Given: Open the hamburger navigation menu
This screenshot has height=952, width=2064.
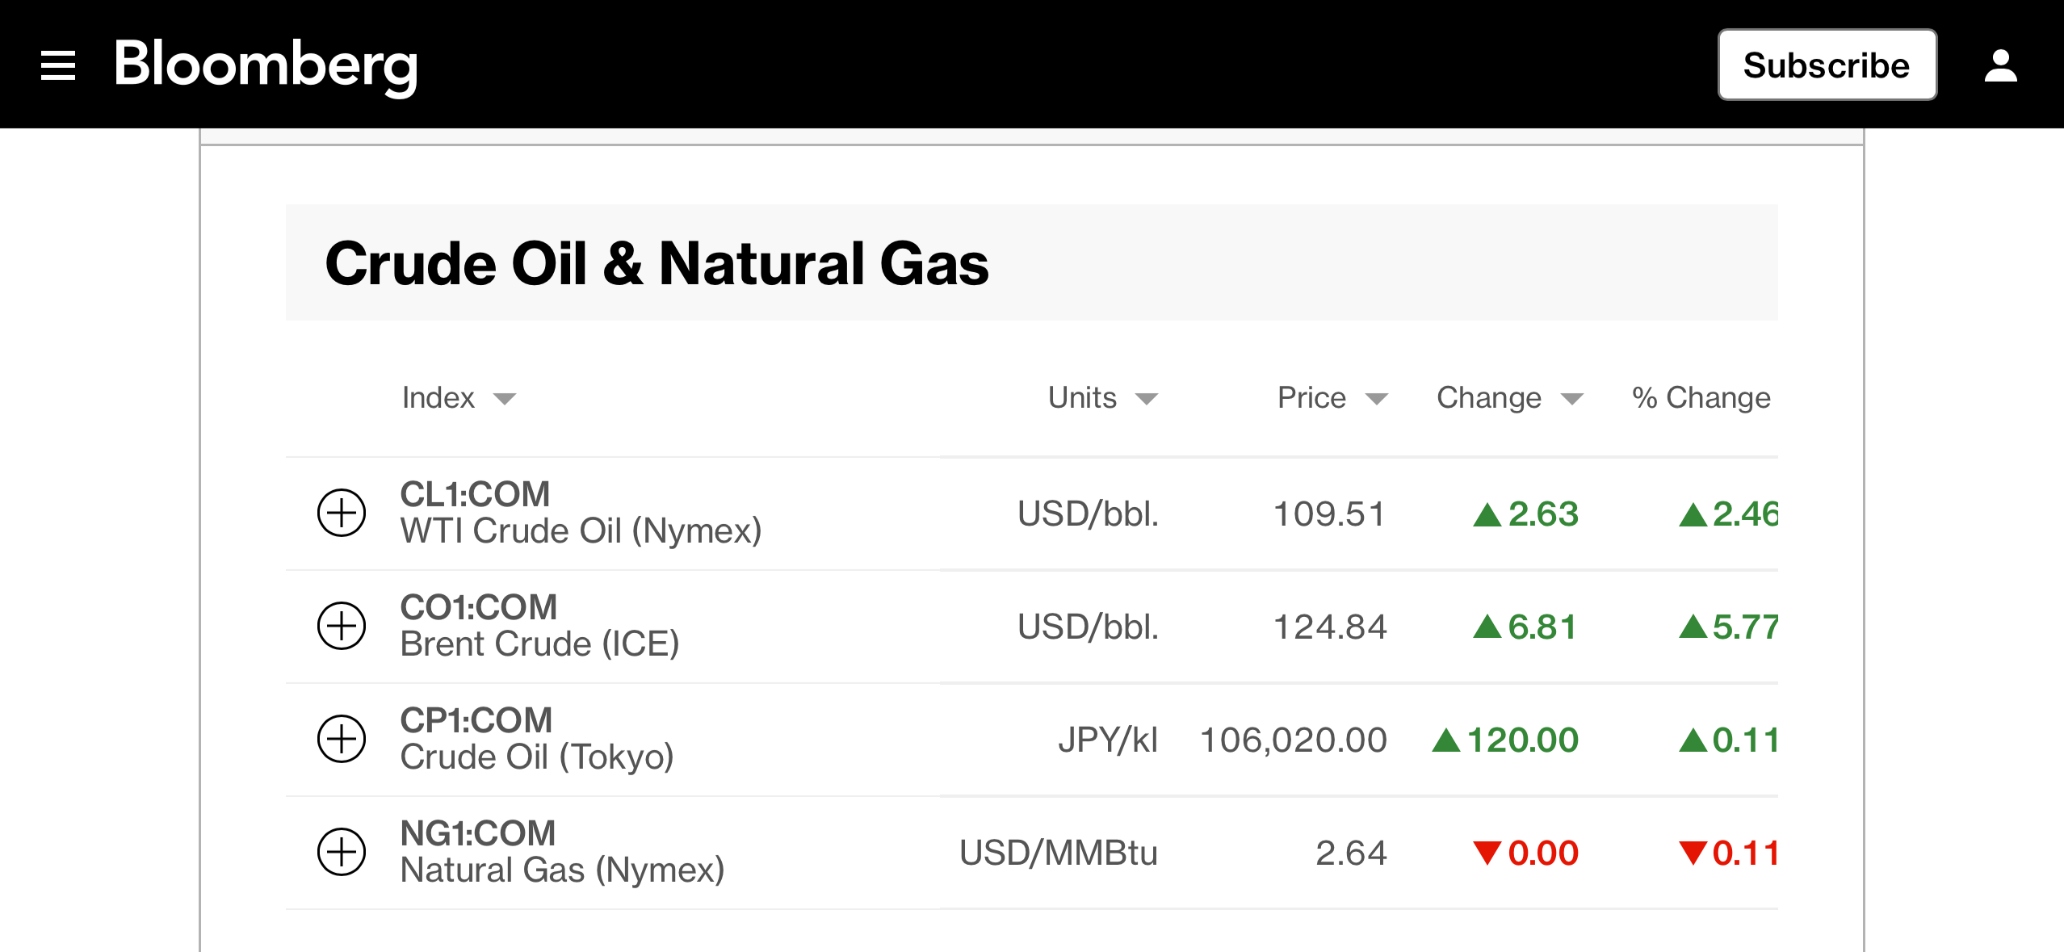Looking at the screenshot, I should tap(58, 65).
